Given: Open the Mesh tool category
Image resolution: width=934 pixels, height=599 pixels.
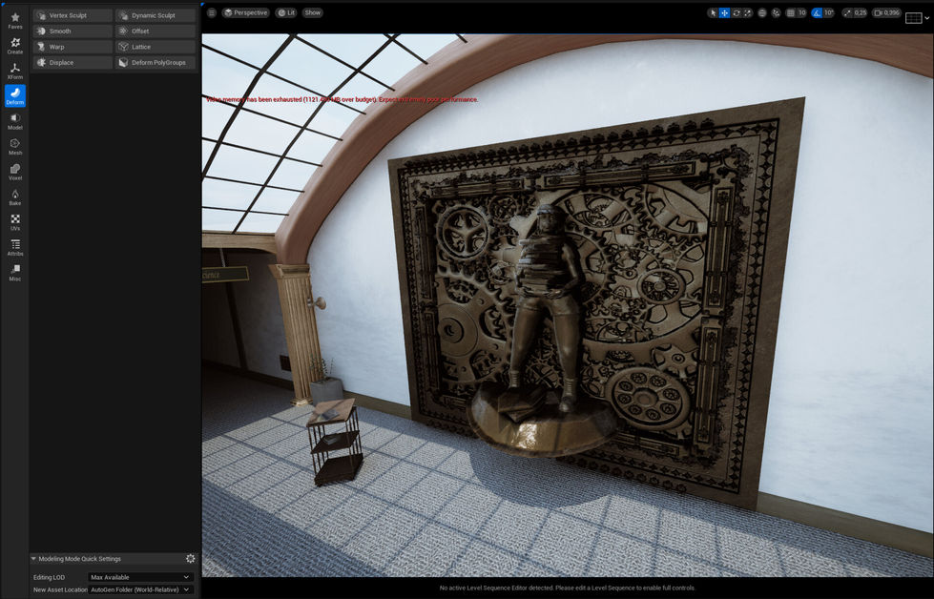Looking at the screenshot, I should [15, 147].
